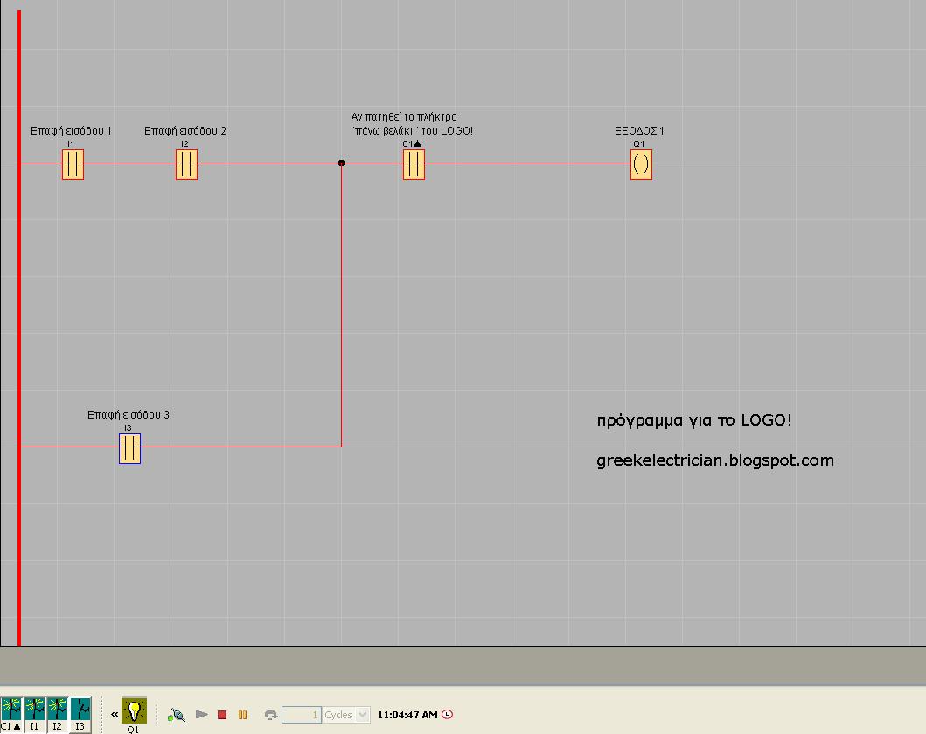Image resolution: width=926 pixels, height=734 pixels.
Task: Click the ladder contact symbol of input I1
Action: (x=73, y=164)
